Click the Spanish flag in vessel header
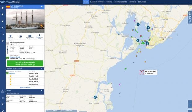Image resolution: width=192 pixels, height=112 pixels. 8,7
